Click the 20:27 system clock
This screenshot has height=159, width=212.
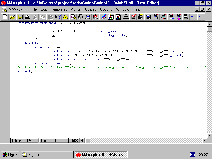tap(203, 155)
